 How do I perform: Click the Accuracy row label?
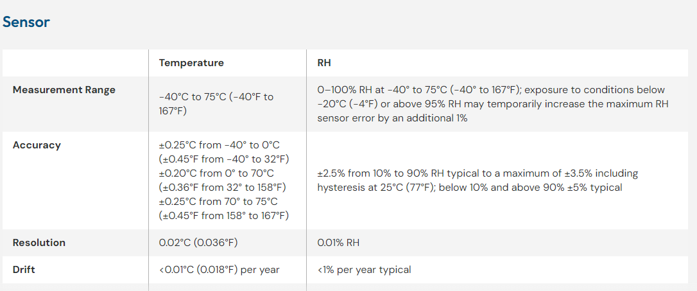(37, 145)
